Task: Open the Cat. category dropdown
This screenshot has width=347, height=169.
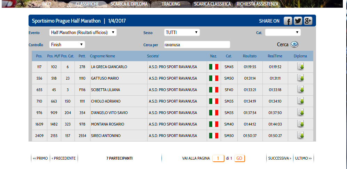Action: point(283,32)
